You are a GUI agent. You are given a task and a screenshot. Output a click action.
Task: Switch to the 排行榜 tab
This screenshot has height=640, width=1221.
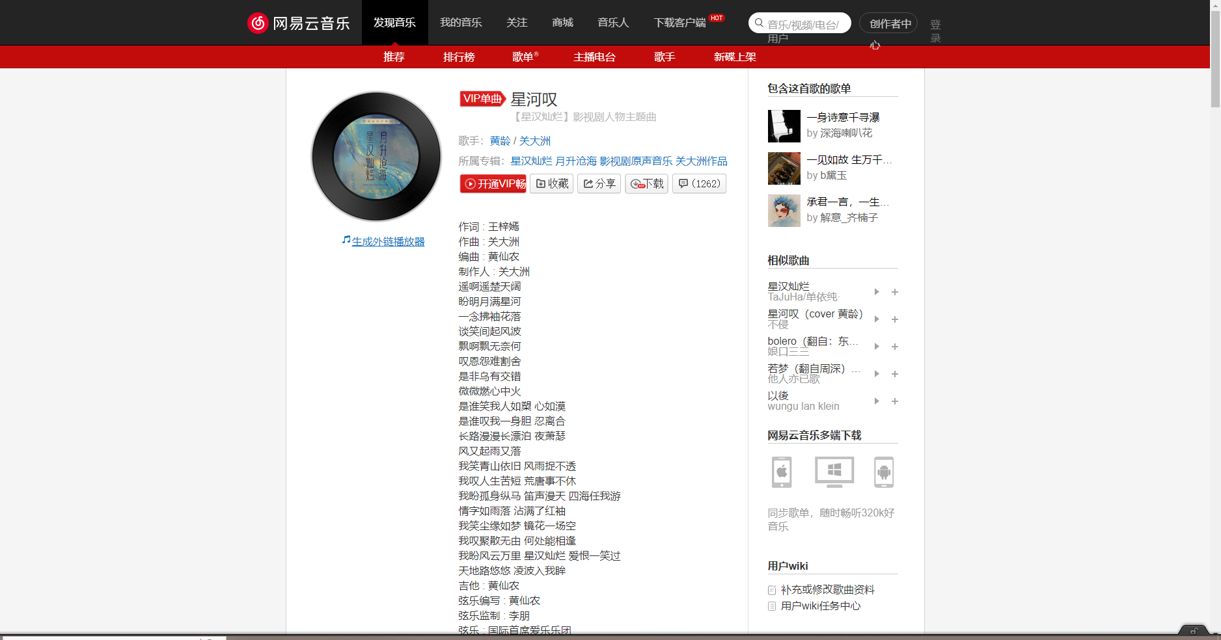(459, 57)
